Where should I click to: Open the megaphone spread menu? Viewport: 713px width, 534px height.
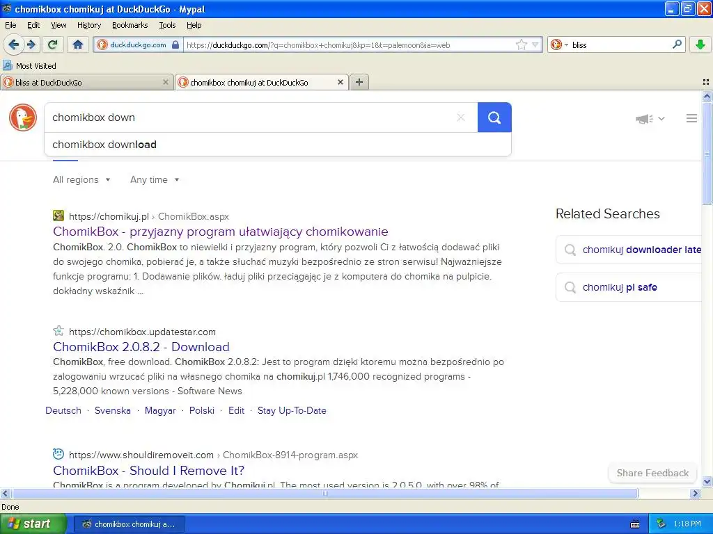[x=650, y=118]
